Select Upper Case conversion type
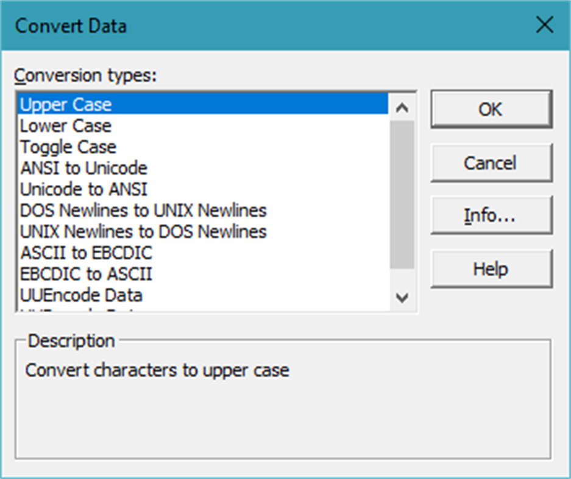Image resolution: width=571 pixels, height=479 pixels. coord(66,105)
